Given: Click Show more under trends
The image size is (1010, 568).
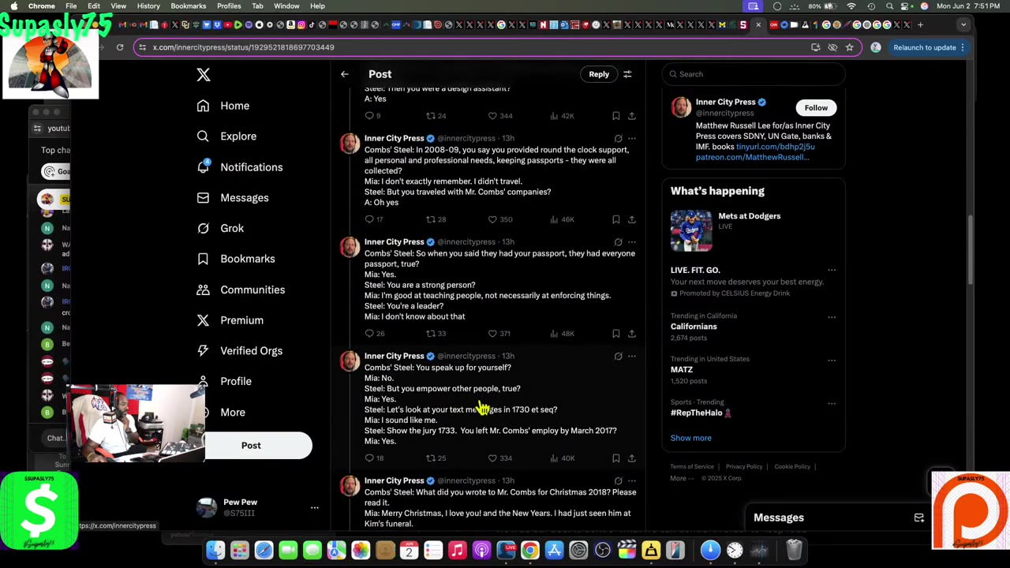Looking at the screenshot, I should [x=691, y=438].
